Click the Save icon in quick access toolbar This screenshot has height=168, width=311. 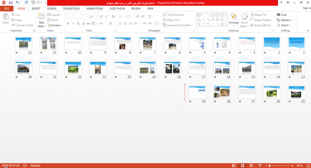point(11,2)
